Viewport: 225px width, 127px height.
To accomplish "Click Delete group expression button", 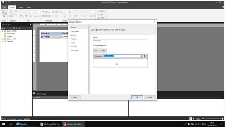I will click(103, 50).
